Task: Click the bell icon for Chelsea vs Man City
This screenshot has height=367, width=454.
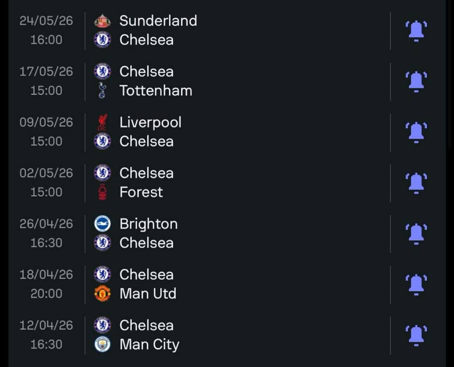Action: (416, 335)
